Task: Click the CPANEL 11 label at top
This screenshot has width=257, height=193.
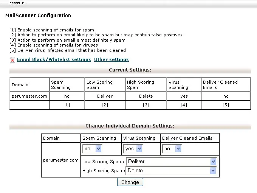Action: (x=17, y=3)
